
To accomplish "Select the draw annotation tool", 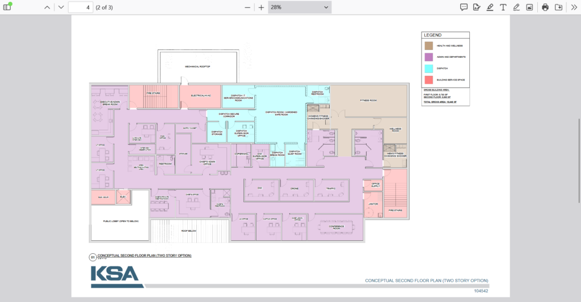I will (x=477, y=7).
